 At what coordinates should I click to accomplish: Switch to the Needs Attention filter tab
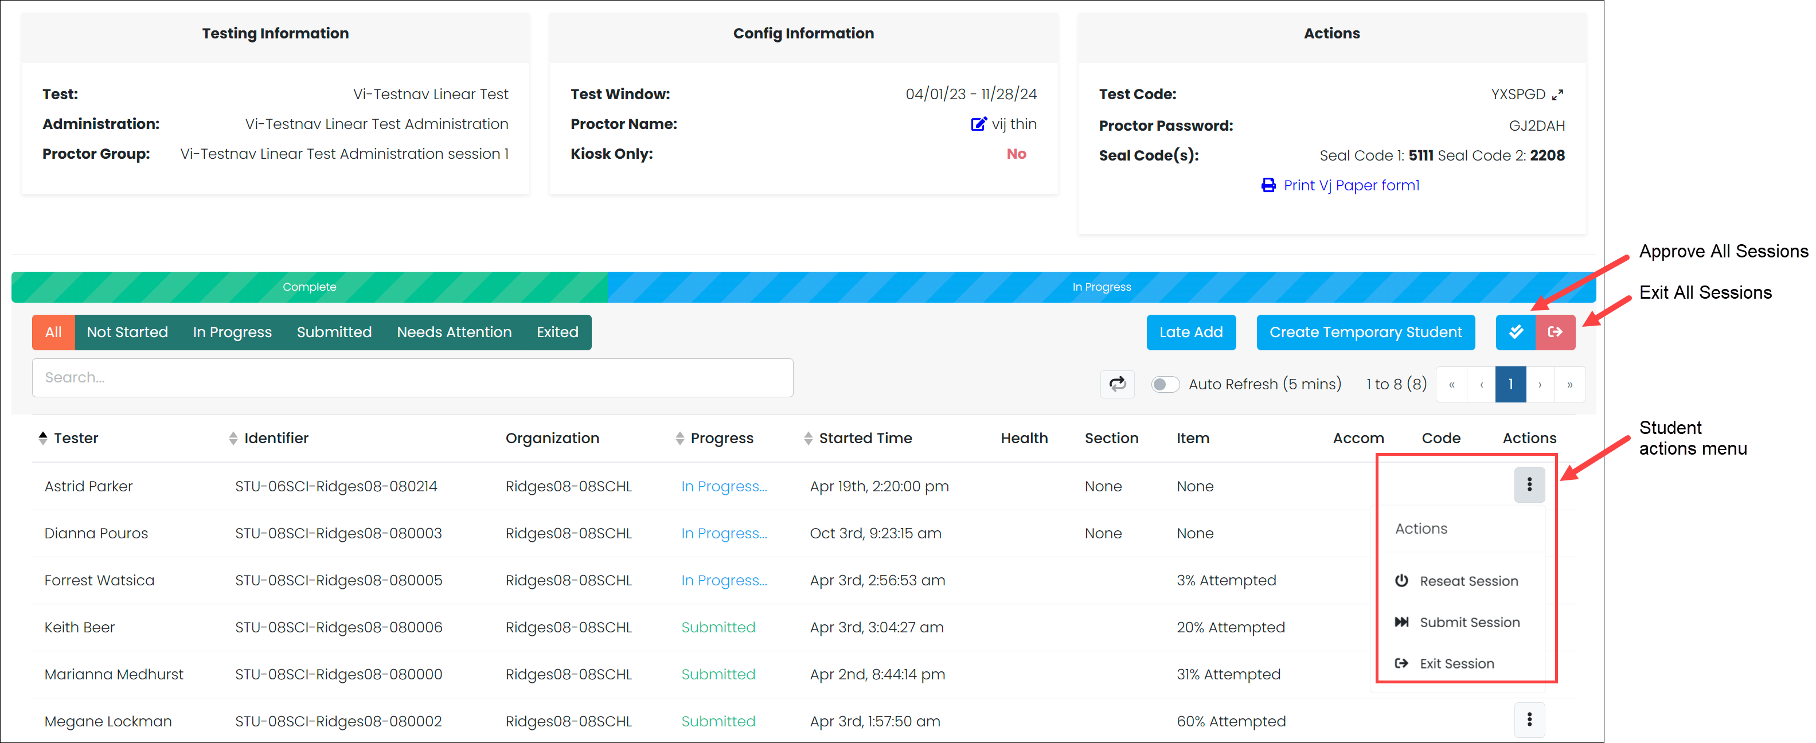click(454, 332)
